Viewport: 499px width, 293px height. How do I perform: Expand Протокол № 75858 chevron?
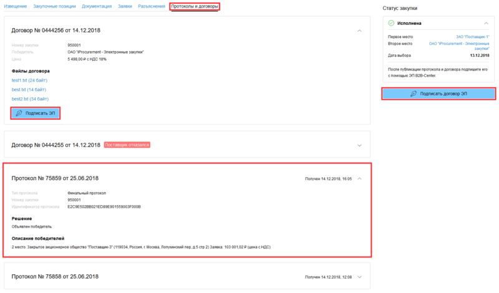pyautogui.click(x=359, y=277)
